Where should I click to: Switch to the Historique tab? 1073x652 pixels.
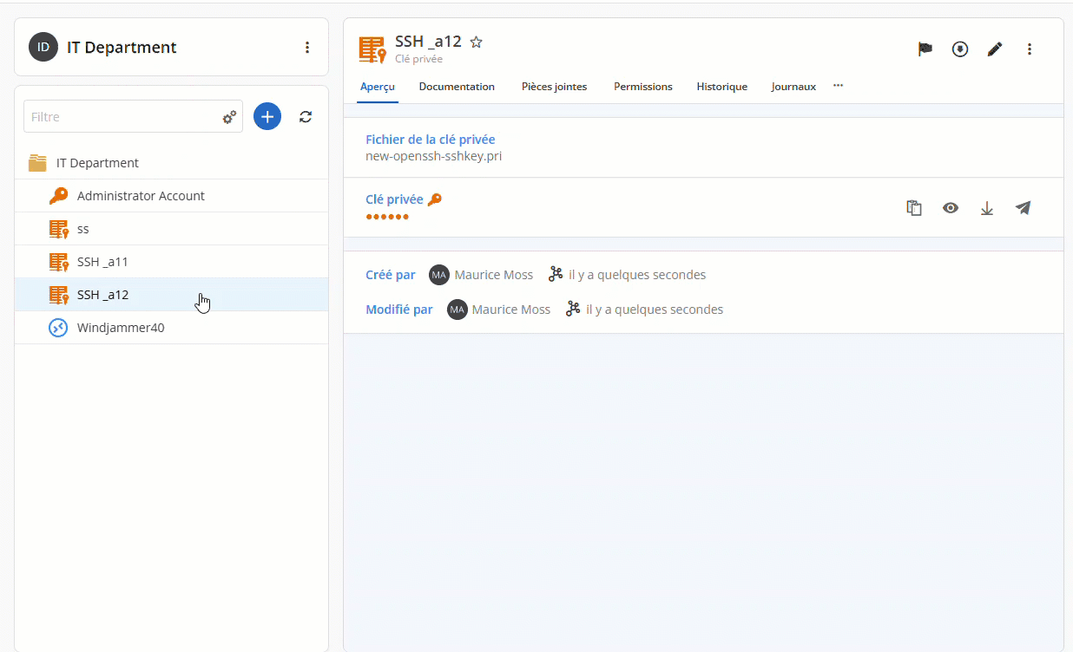point(721,87)
